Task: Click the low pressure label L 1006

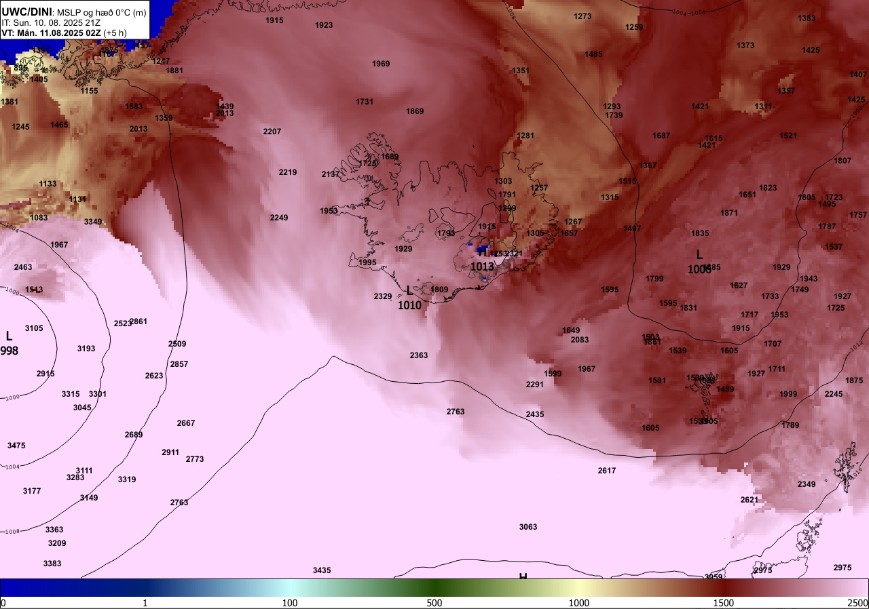Action: coord(699,262)
